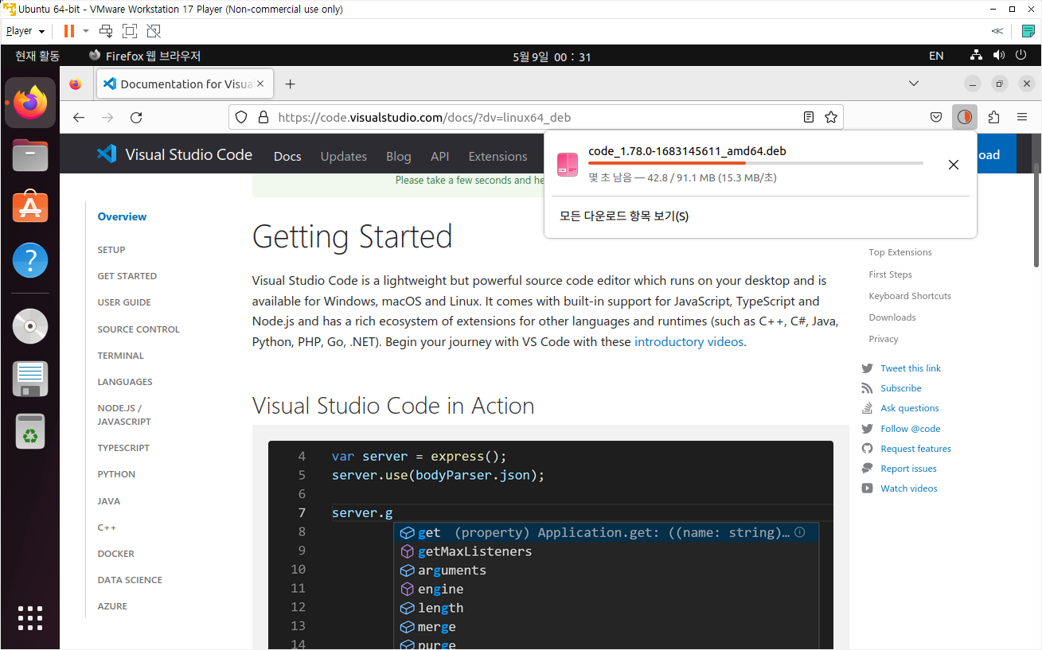Open the Updates page
This screenshot has width=1042, height=650.
click(343, 156)
